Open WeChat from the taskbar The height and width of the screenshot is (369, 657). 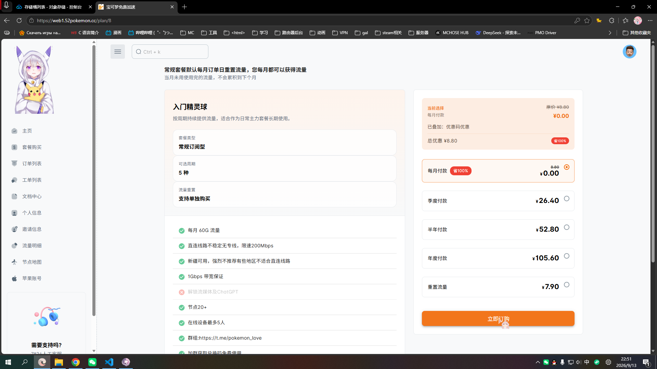click(92, 362)
